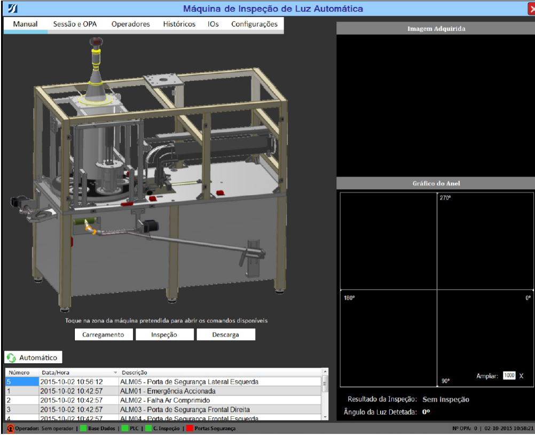The width and height of the screenshot is (535, 435).
Task: Click the red Portas Segurança status indicator
Action: tap(190, 429)
